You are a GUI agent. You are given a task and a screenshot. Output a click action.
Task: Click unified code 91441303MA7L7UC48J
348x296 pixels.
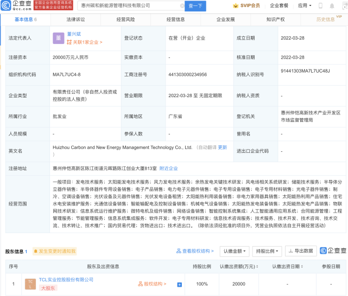point(306,71)
